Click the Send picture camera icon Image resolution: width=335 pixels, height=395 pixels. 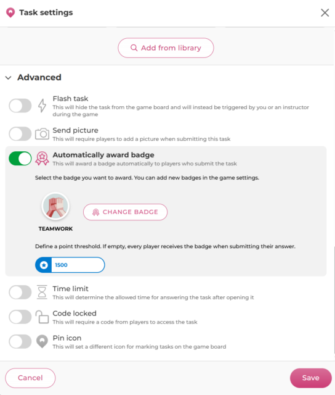pyautogui.click(x=42, y=134)
